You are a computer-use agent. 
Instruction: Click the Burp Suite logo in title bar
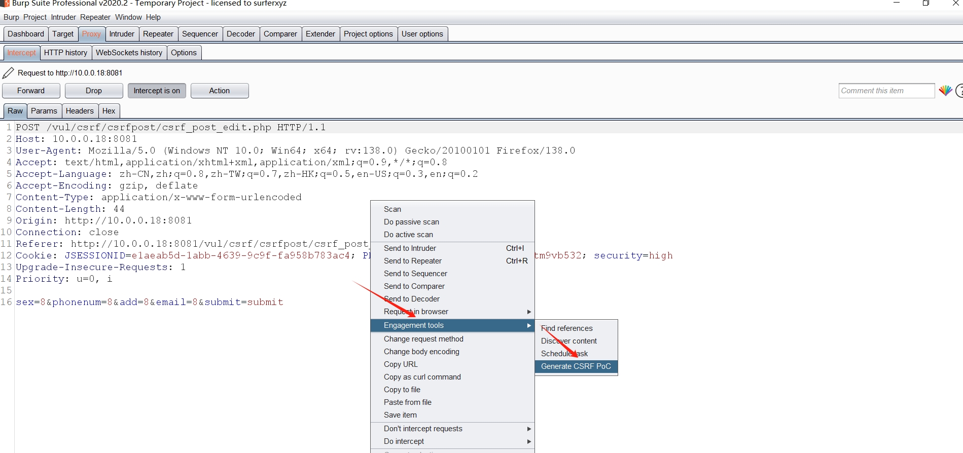coord(5,3)
